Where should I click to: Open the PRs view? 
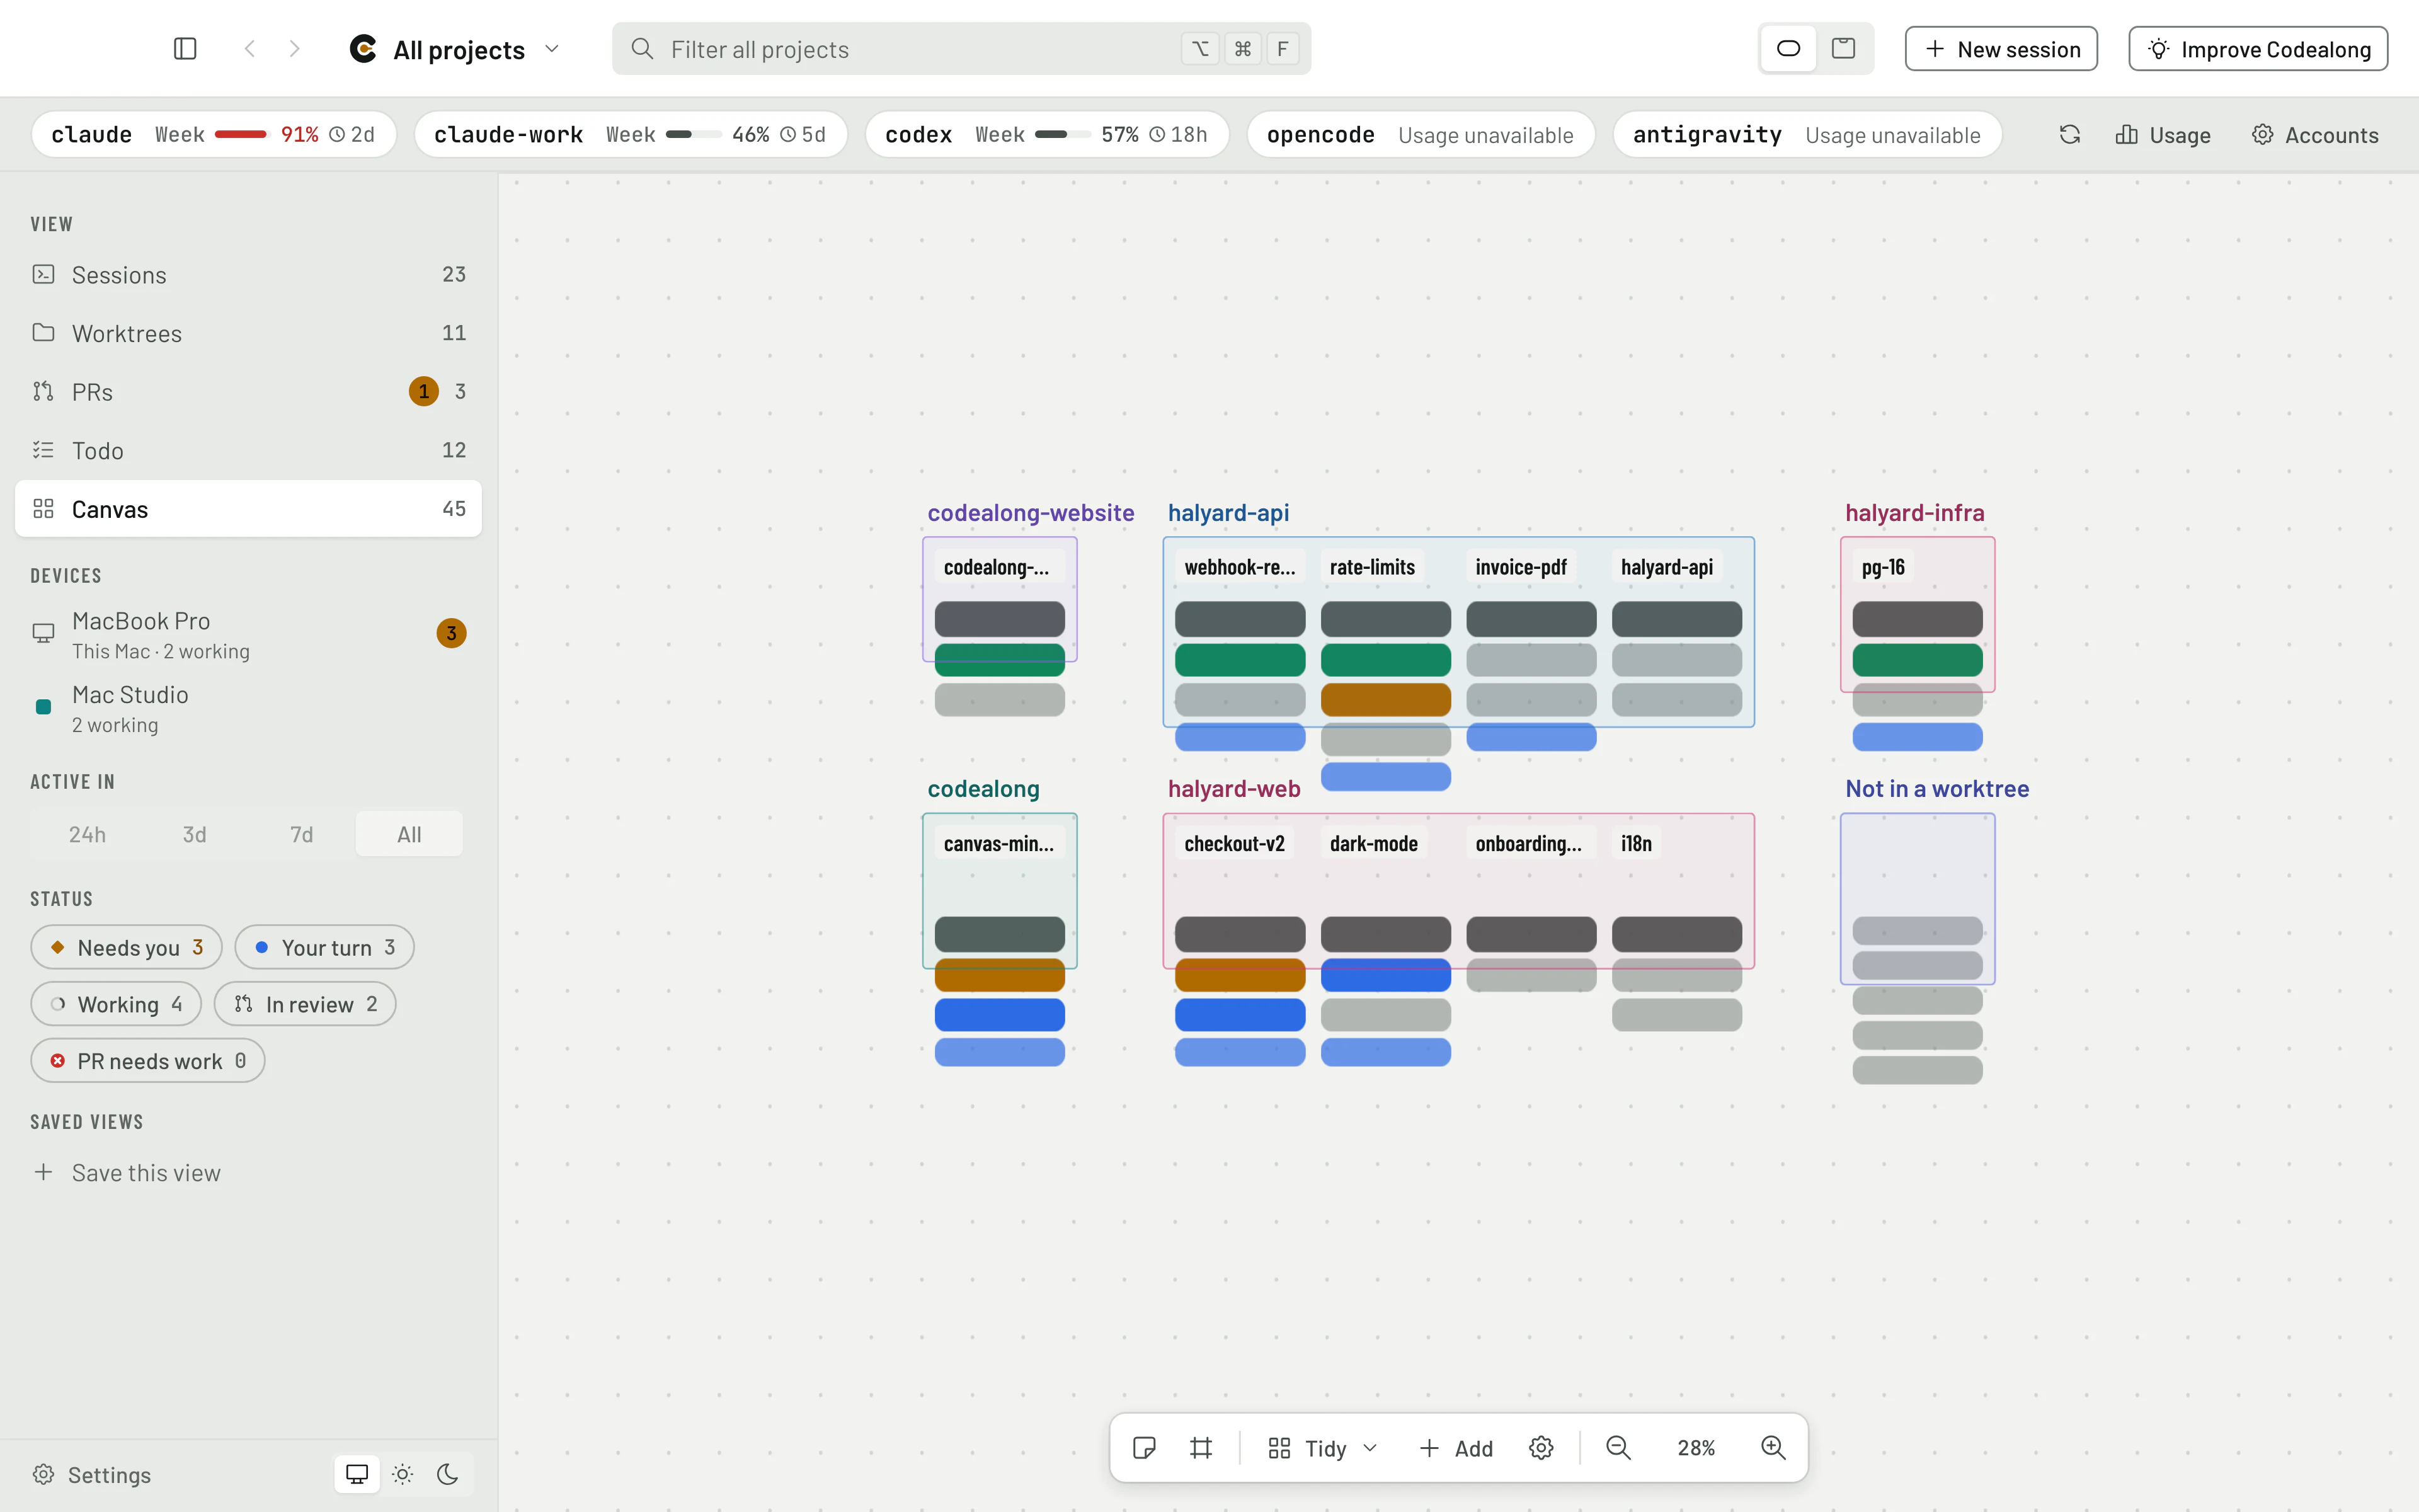248,392
